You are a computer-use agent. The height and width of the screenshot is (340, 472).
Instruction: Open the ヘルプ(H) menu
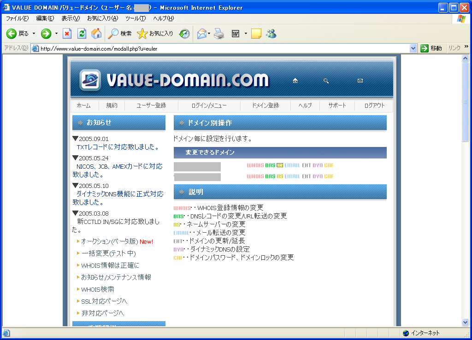point(164,18)
